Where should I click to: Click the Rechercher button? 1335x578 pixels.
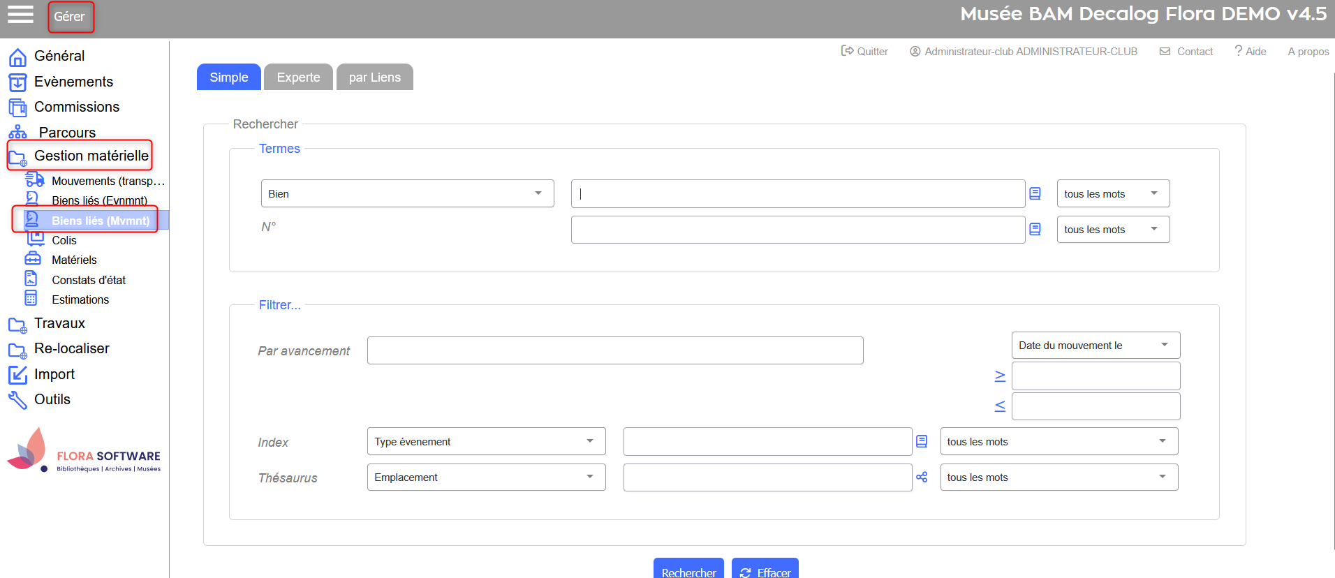point(688,571)
